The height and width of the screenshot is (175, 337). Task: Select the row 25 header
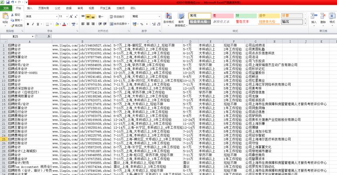tap(3, 139)
